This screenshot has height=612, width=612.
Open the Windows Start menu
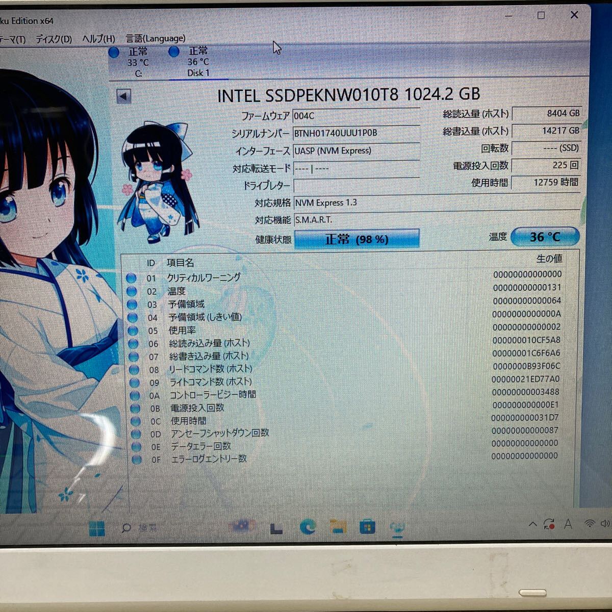click(96, 528)
